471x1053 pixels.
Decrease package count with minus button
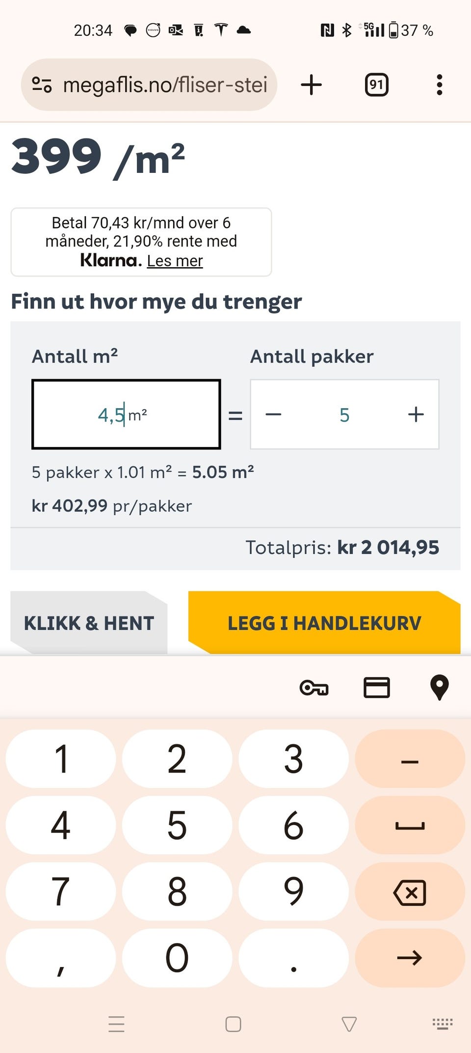pyautogui.click(x=273, y=415)
